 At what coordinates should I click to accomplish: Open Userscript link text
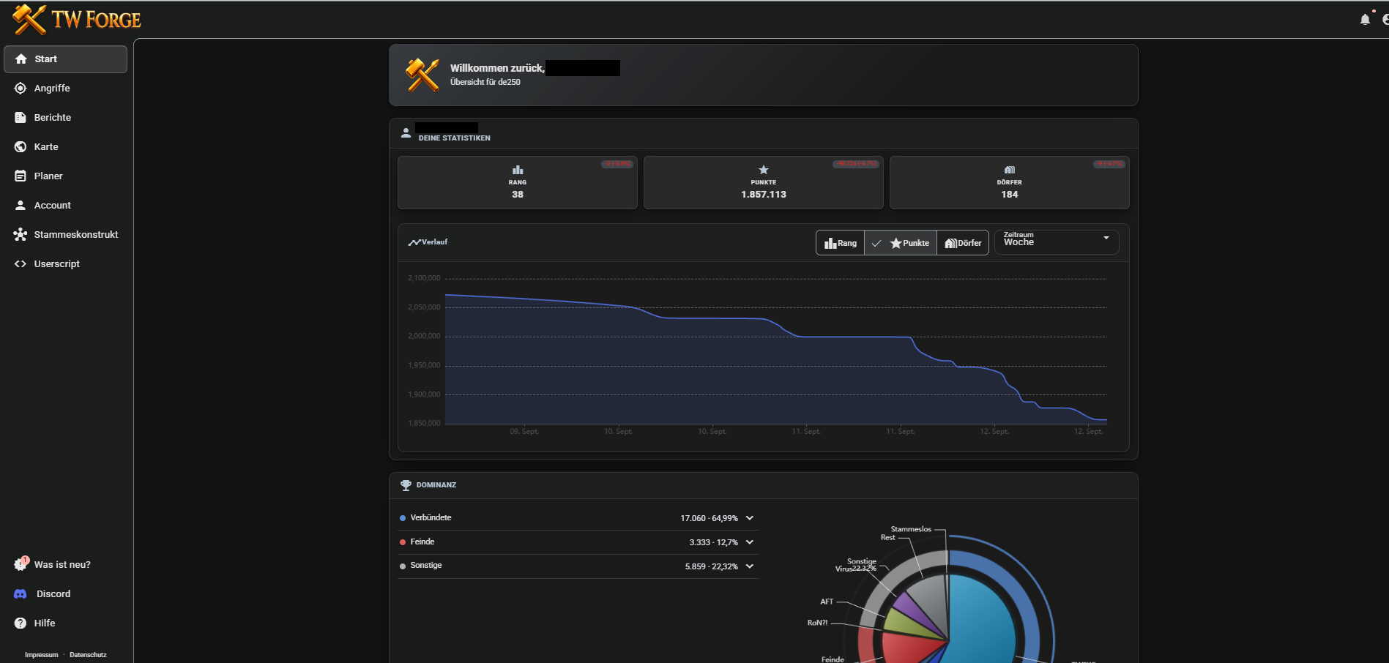(57, 264)
